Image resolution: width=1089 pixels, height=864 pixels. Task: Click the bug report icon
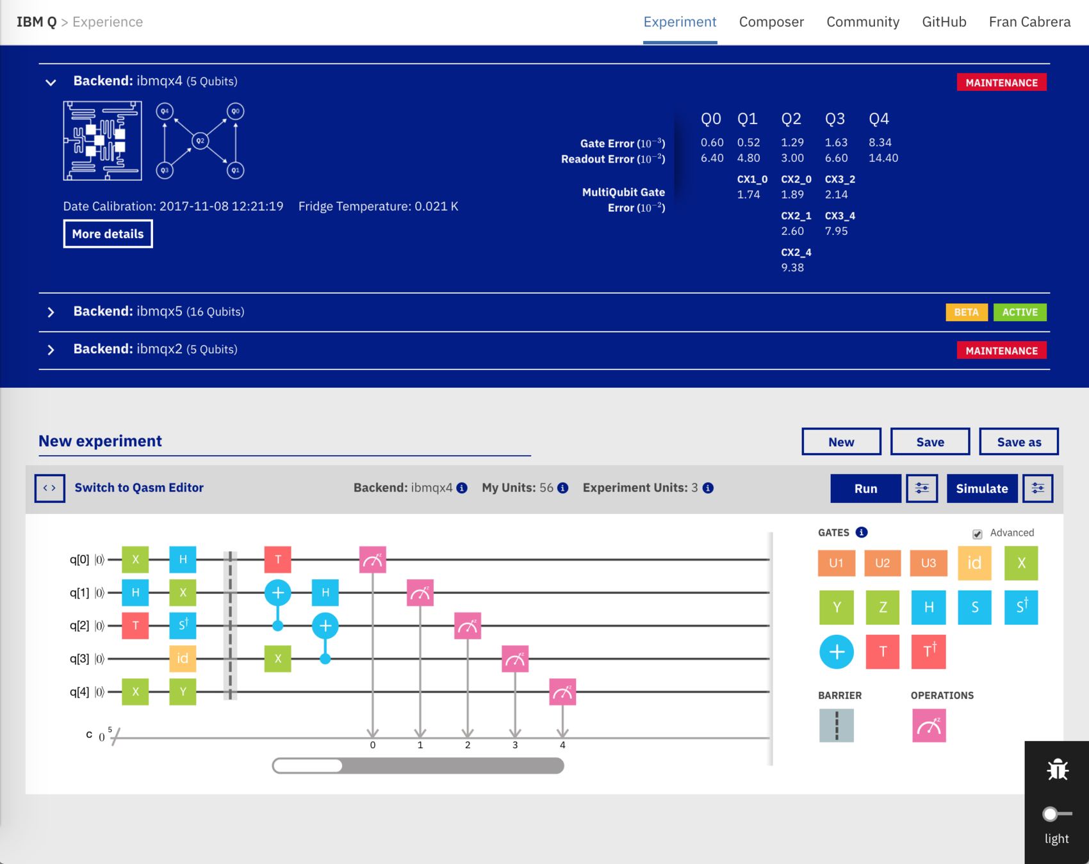click(1057, 769)
